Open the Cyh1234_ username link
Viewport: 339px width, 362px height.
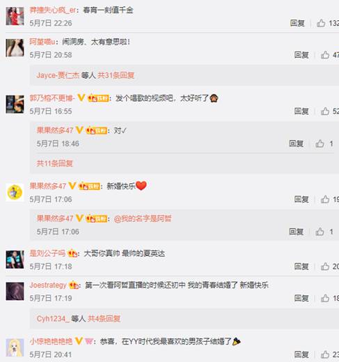pos(53,319)
